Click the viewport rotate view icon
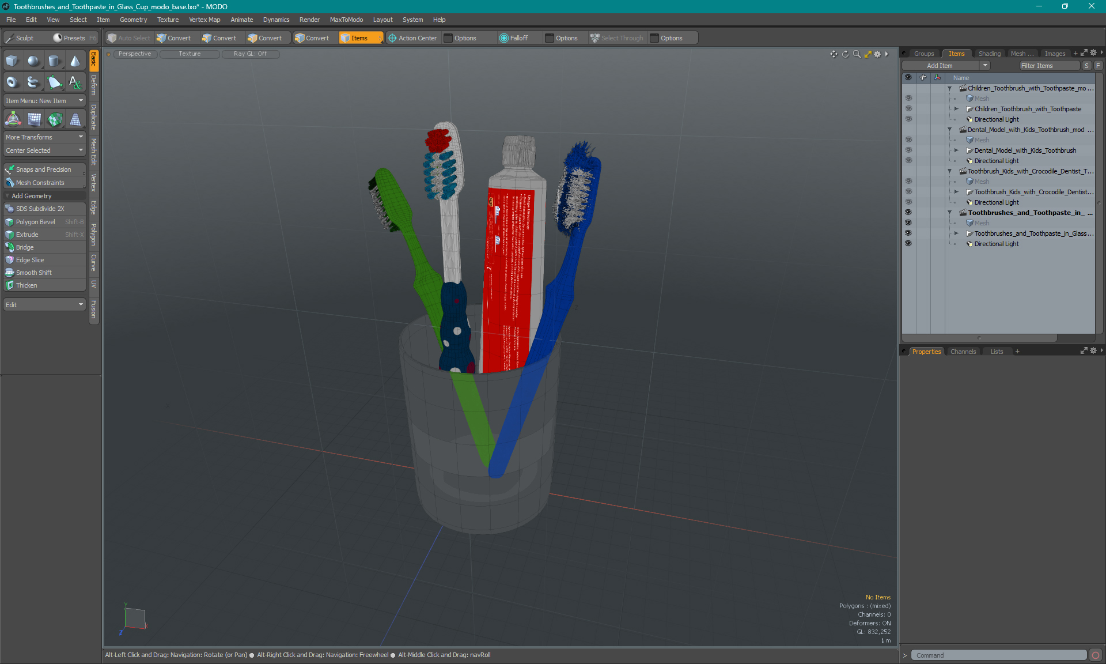This screenshot has height=664, width=1106. (x=846, y=54)
